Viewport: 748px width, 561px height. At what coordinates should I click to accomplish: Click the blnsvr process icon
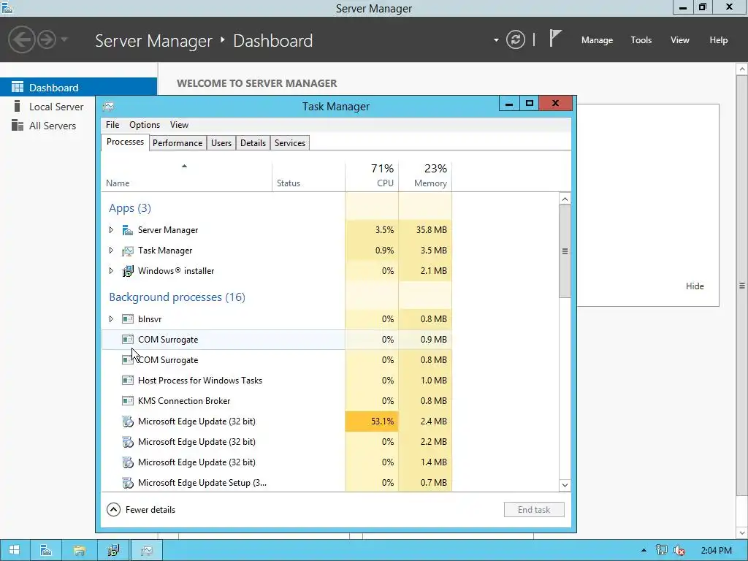click(127, 319)
